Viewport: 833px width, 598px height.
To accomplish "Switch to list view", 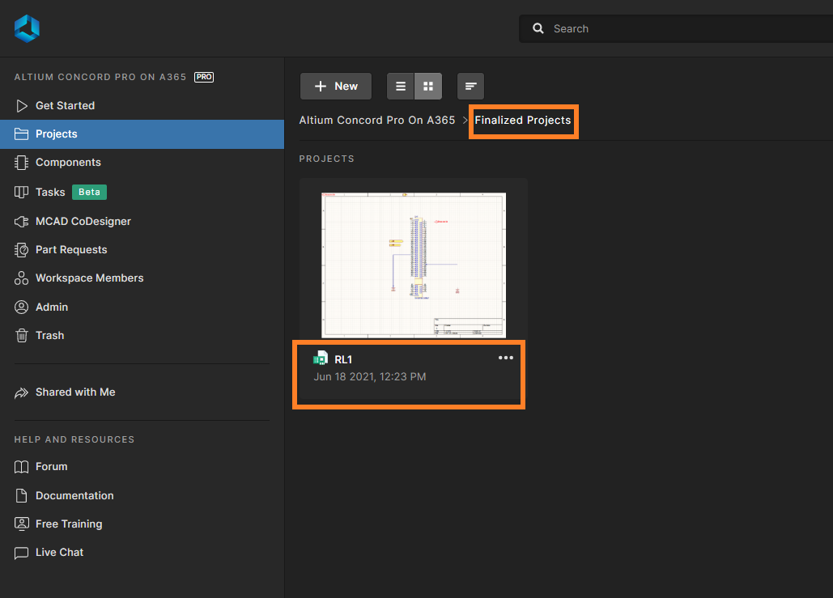I will pyautogui.click(x=401, y=86).
